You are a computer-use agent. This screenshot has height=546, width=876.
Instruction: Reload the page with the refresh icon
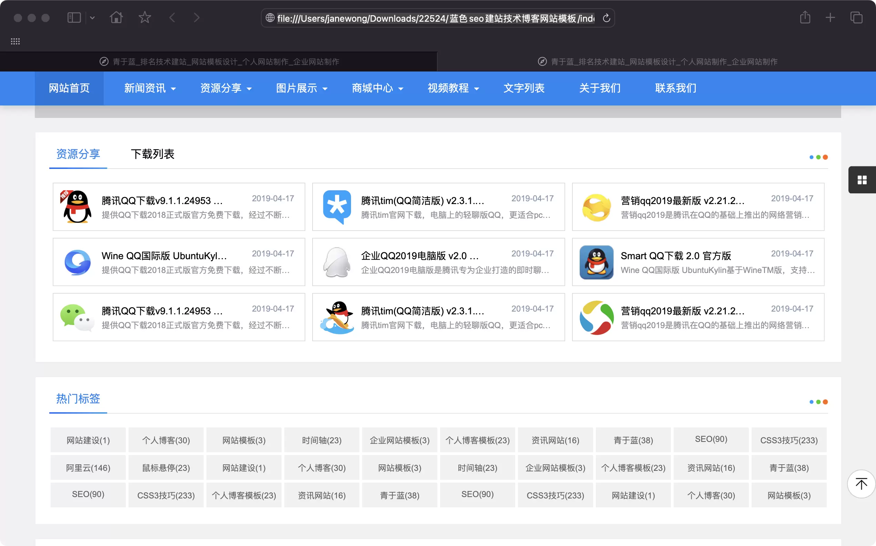tap(607, 18)
